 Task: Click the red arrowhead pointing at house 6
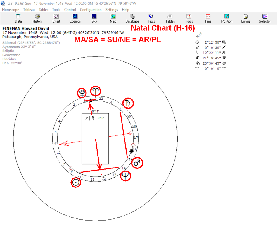(64, 143)
